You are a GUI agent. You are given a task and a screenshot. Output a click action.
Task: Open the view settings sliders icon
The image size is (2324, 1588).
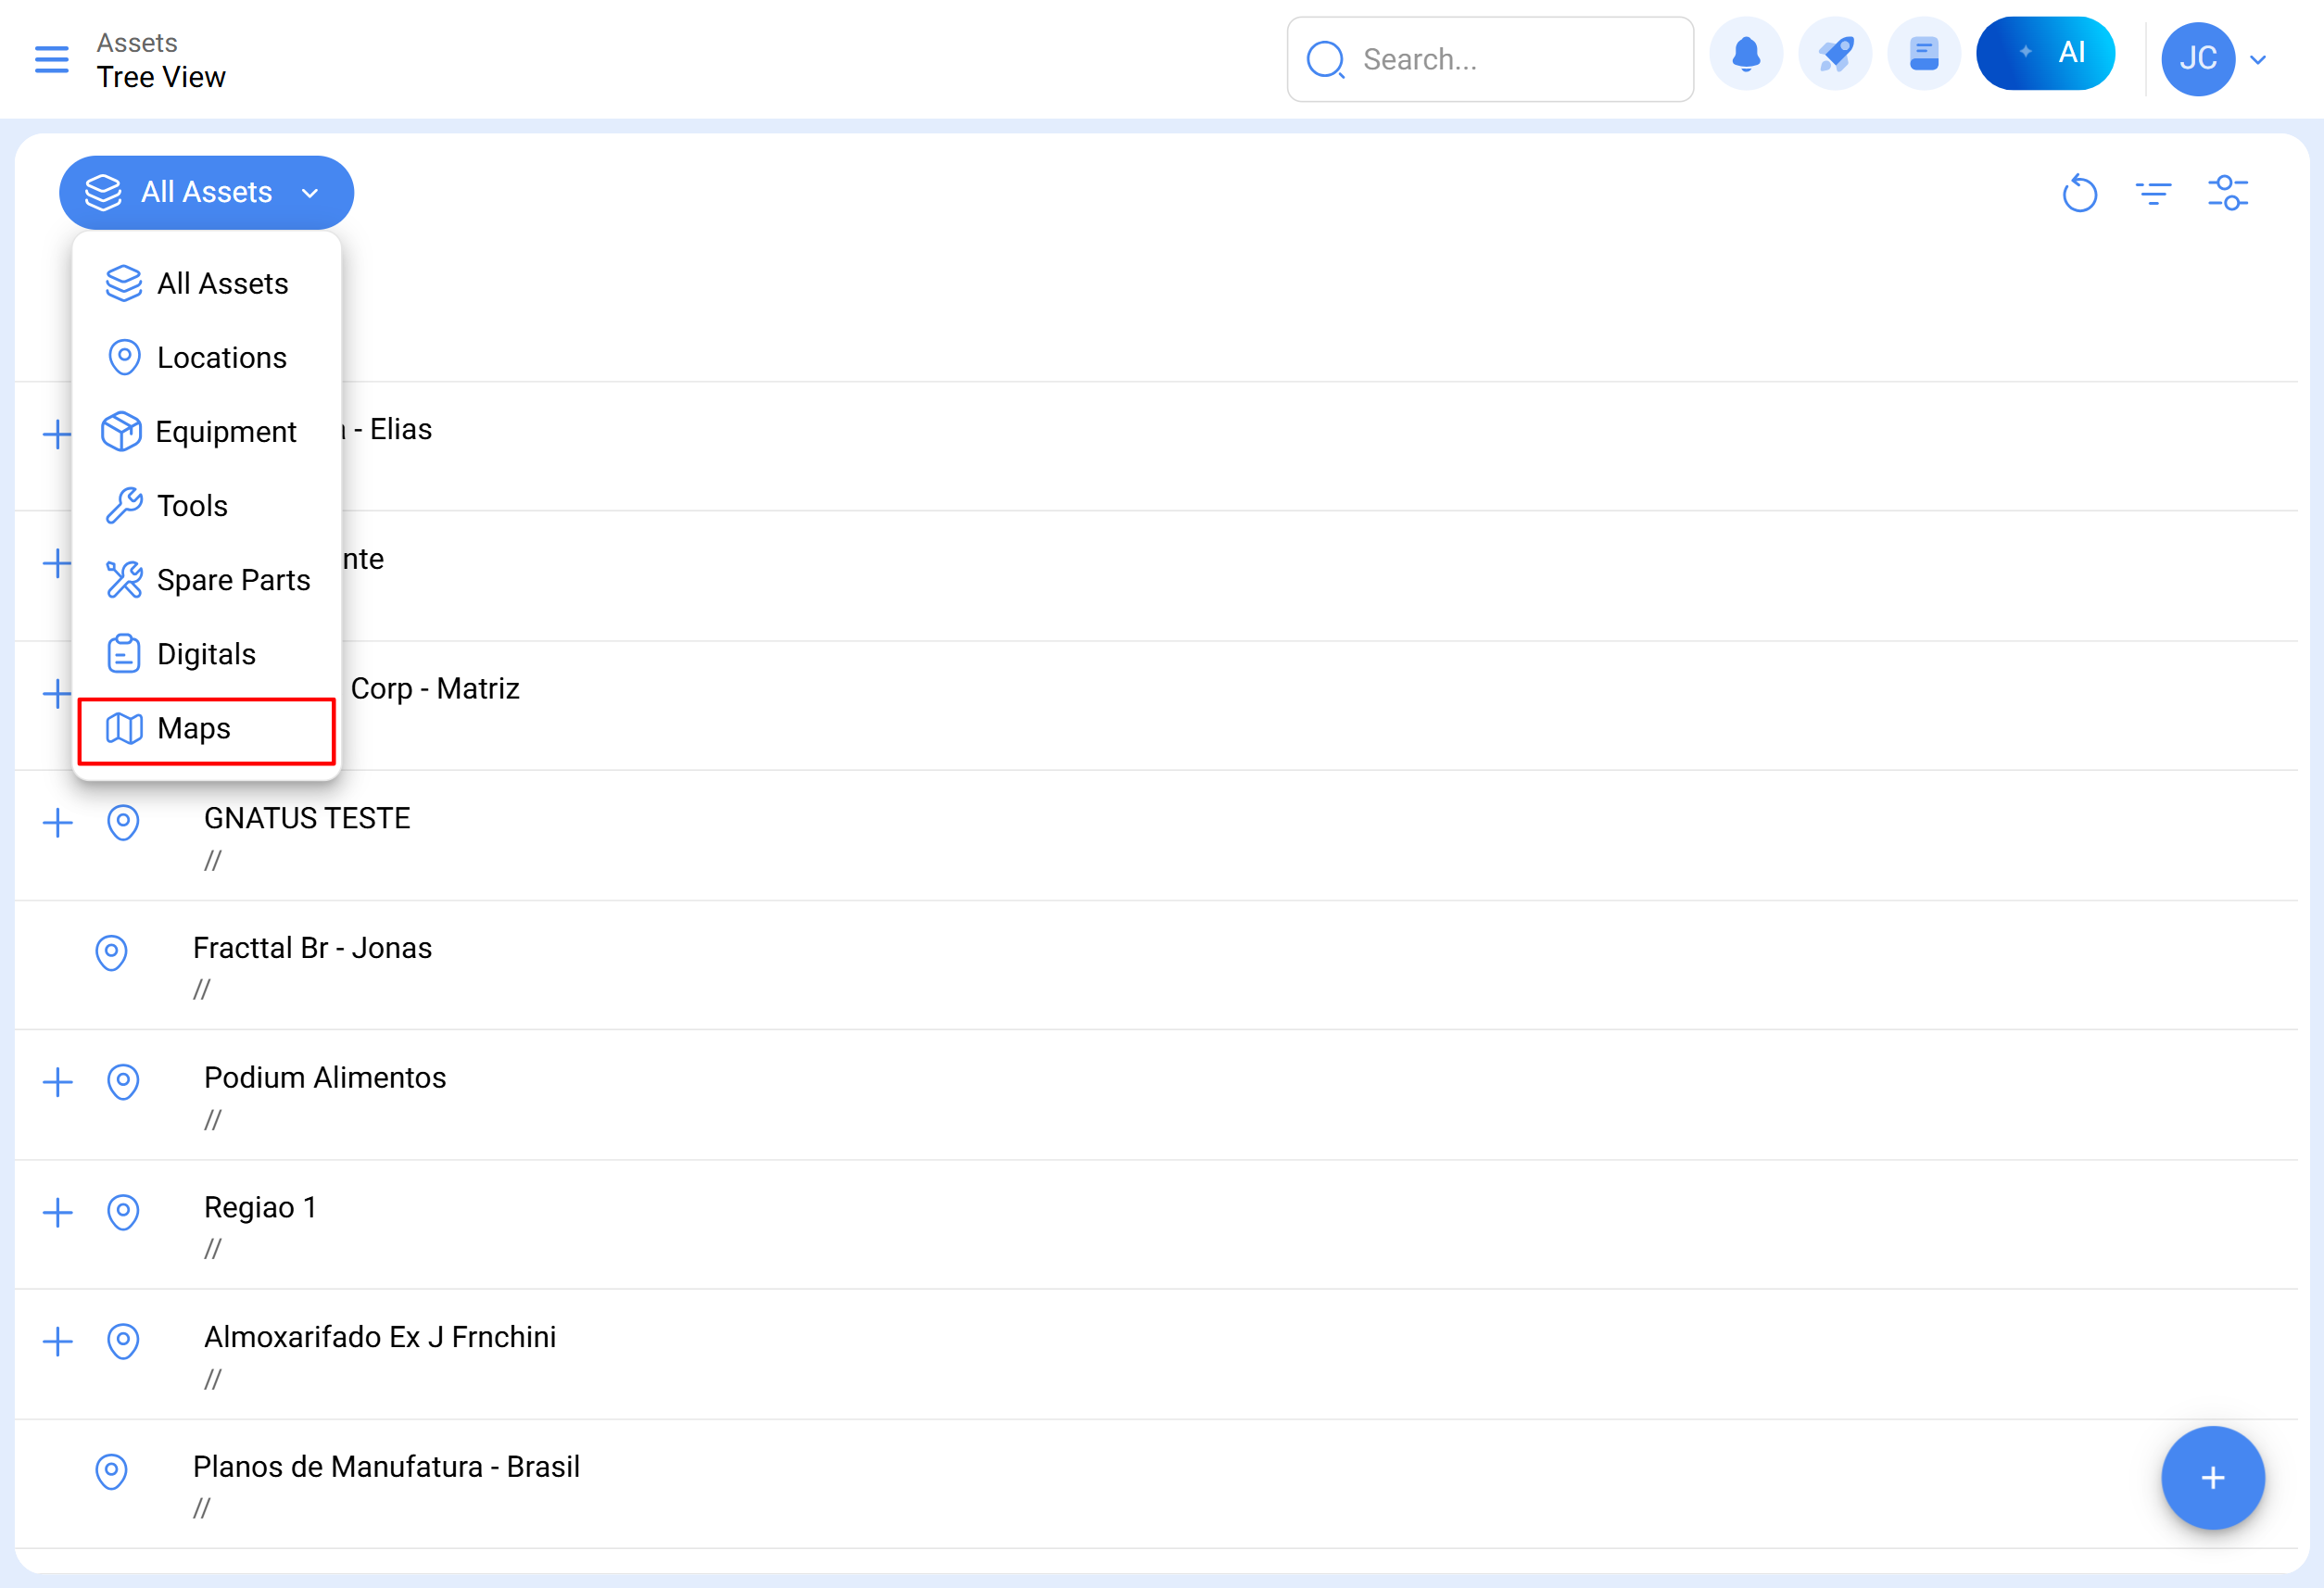pos(2227,193)
